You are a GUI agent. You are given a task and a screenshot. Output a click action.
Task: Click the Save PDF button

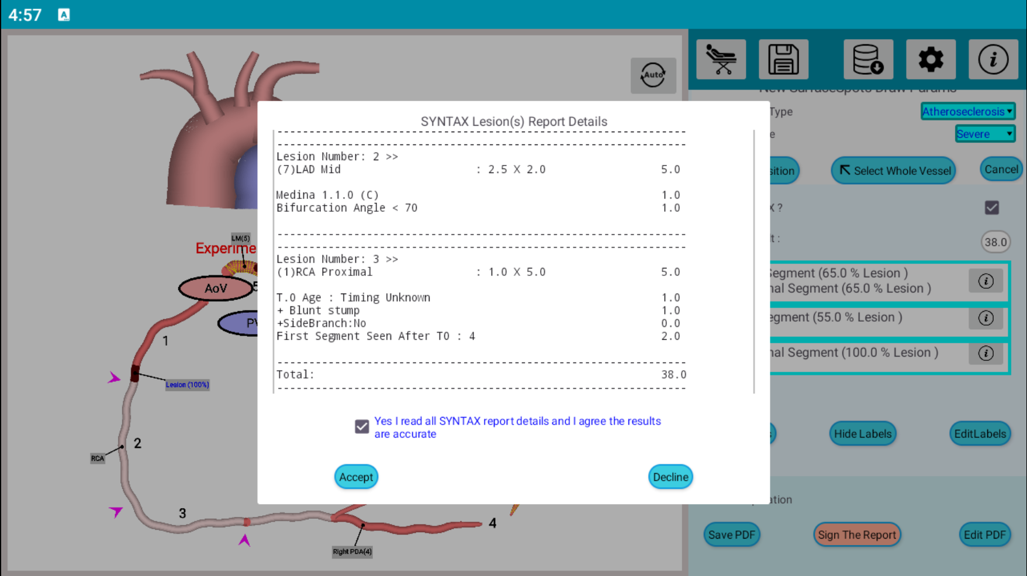coord(731,535)
